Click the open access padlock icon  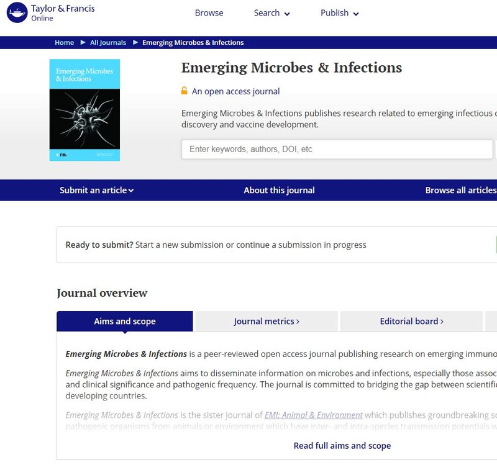click(185, 91)
